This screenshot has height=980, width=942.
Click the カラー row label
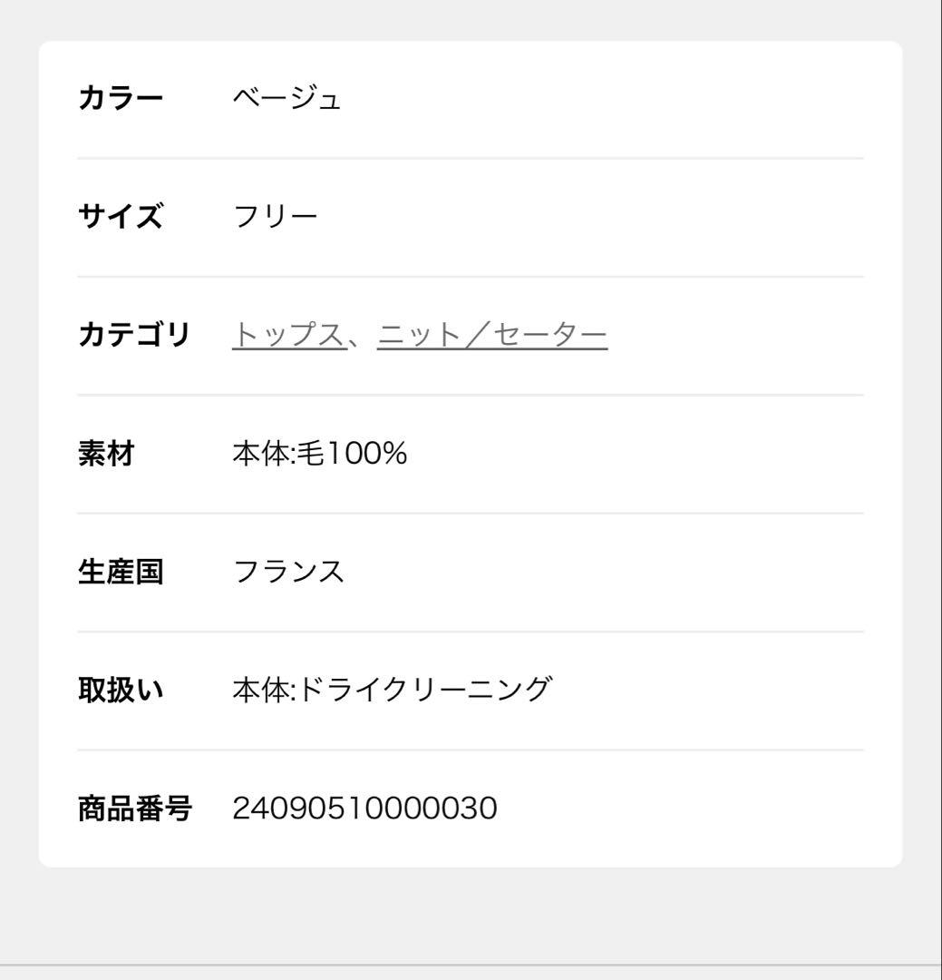[x=121, y=98]
